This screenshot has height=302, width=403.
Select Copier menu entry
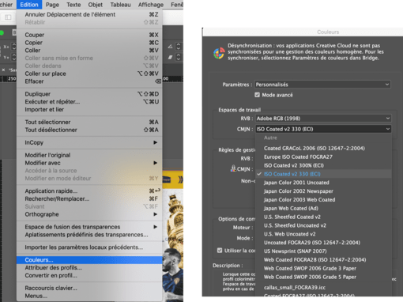click(x=89, y=43)
